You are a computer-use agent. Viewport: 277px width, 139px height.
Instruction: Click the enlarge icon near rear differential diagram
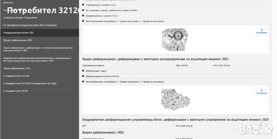coord(261,92)
